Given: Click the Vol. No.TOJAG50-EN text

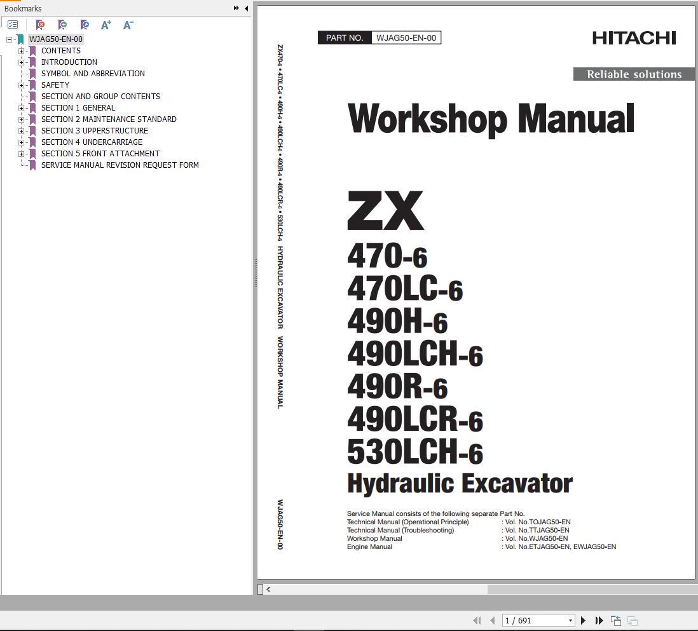Looking at the screenshot, I should 538,522.
